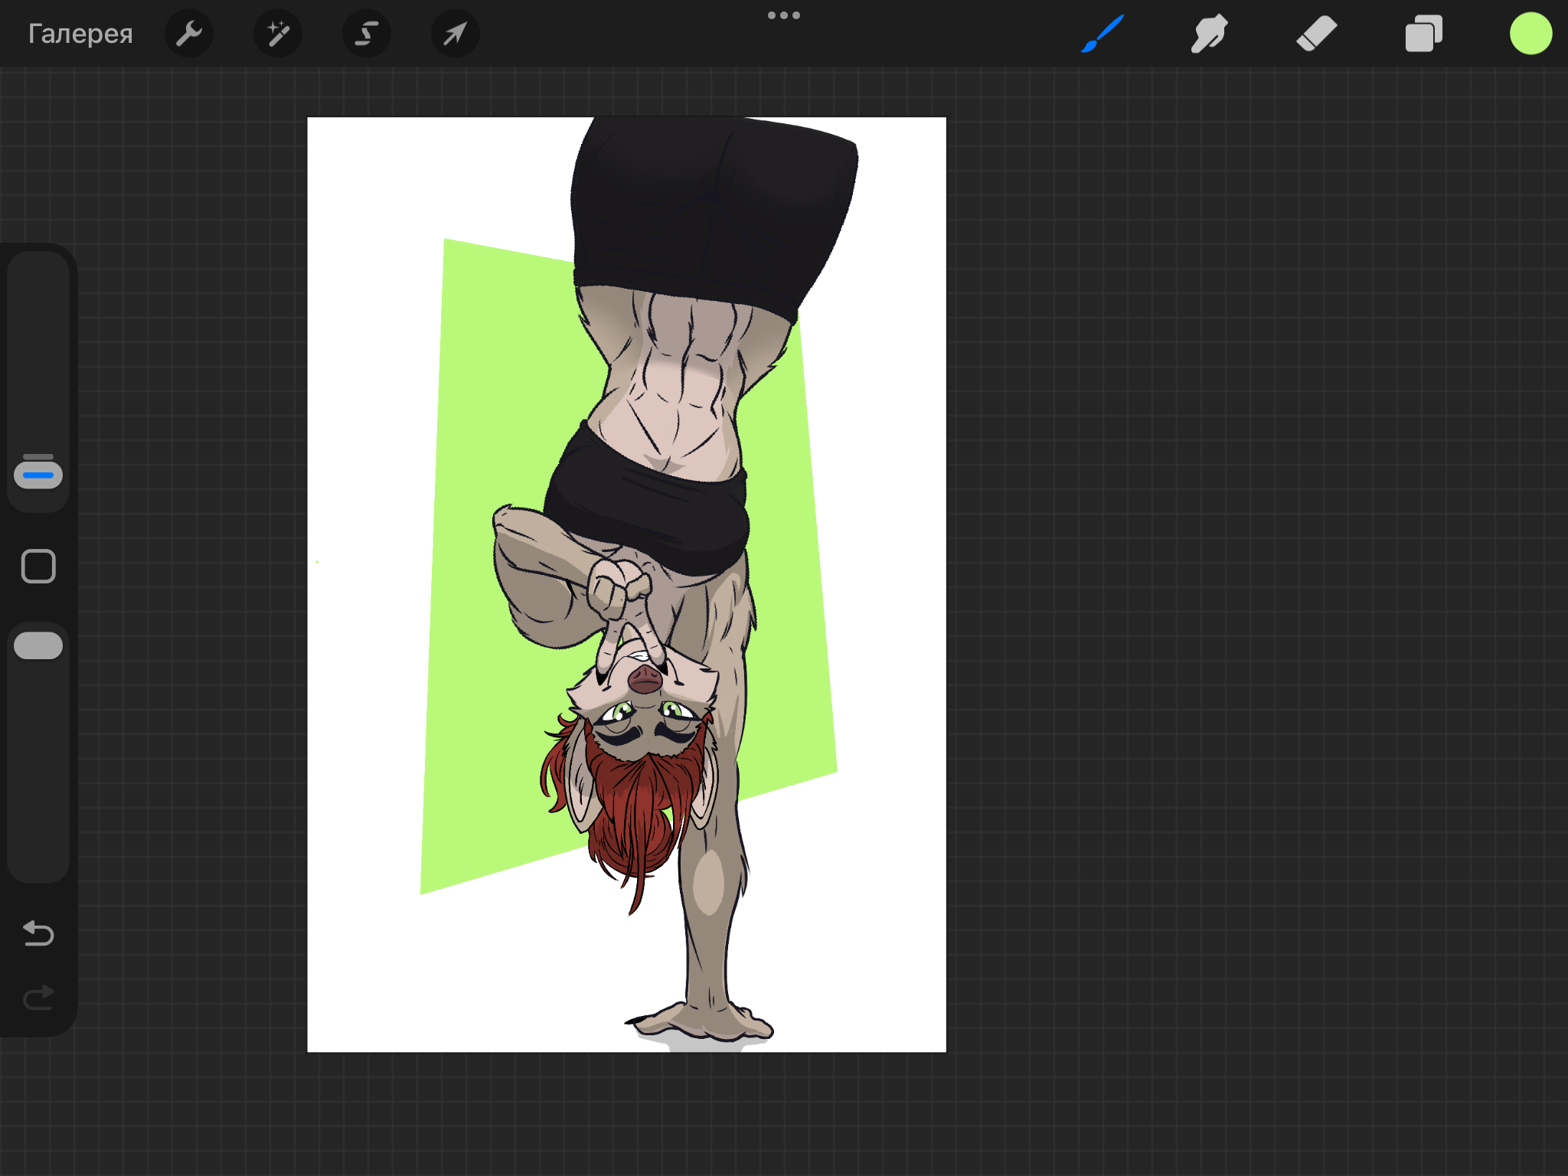Tap the three-dot multitasking menu

coord(783,15)
